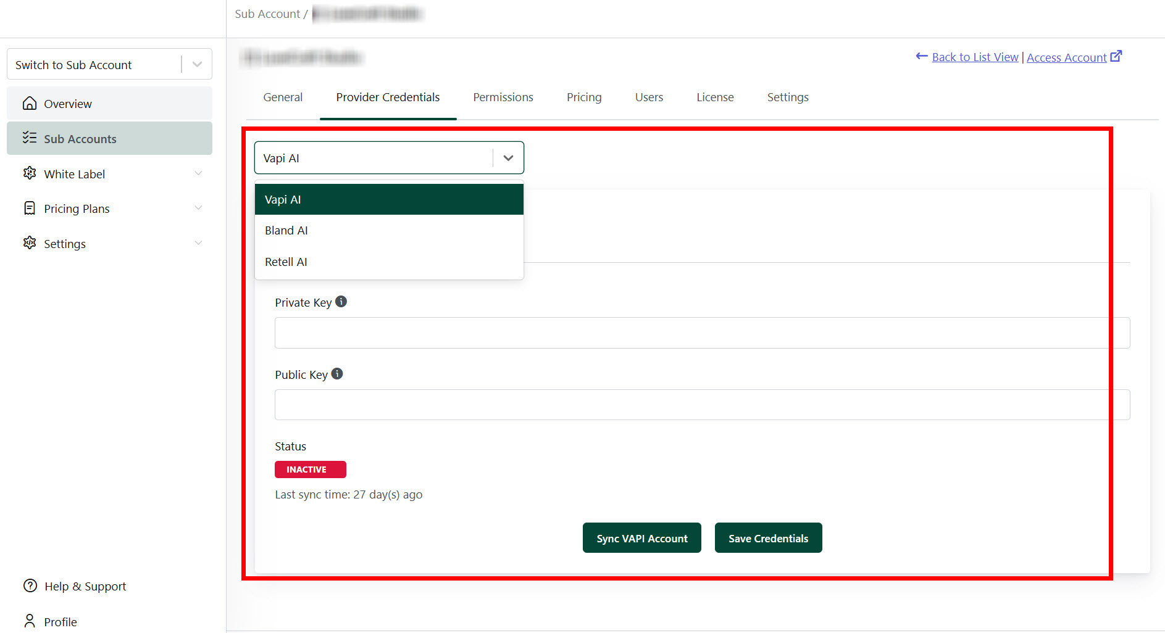Screen dimensions: 1165x633
Task: Follow the Access Account link
Action: [x=1066, y=57]
